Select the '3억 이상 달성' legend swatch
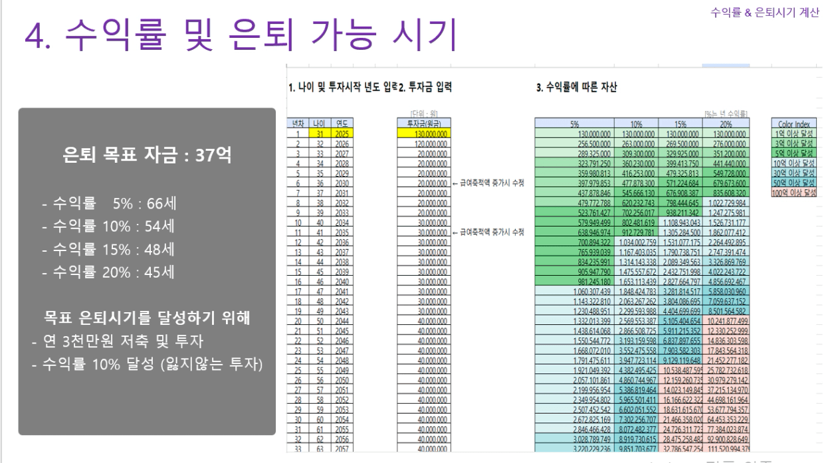This screenshot has width=830, height=463. coord(793,143)
